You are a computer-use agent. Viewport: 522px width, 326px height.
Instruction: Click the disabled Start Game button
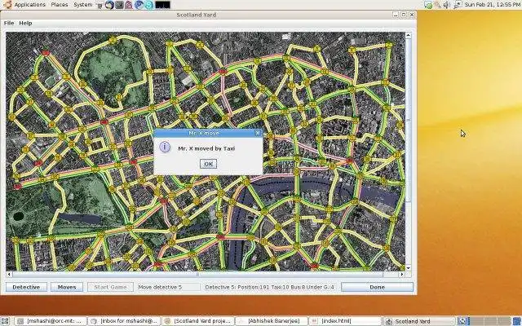110,287
